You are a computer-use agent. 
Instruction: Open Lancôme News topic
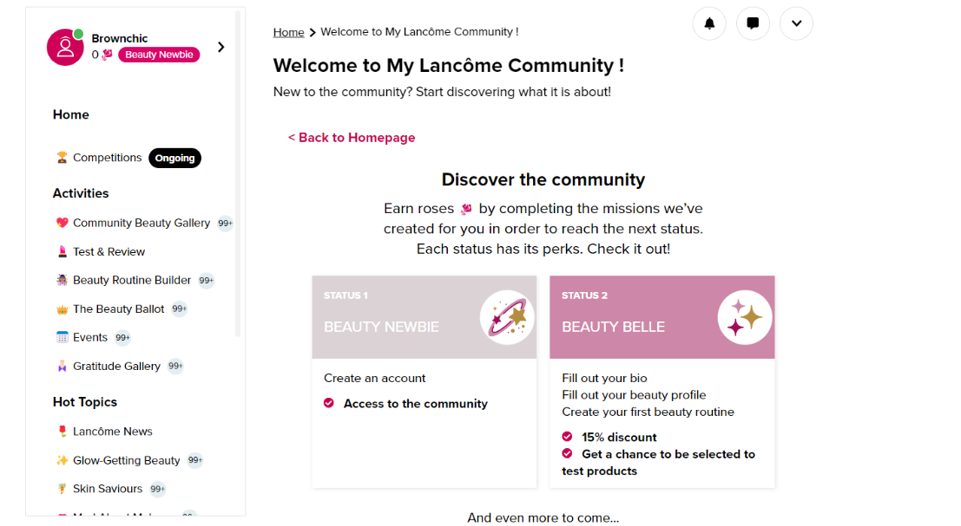tap(112, 432)
